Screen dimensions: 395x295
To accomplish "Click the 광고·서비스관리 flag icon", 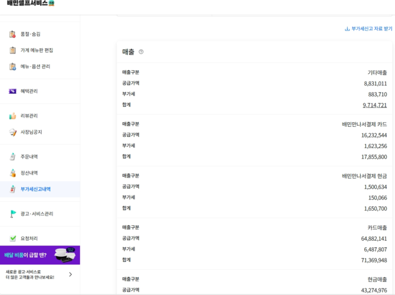I will [12, 214].
